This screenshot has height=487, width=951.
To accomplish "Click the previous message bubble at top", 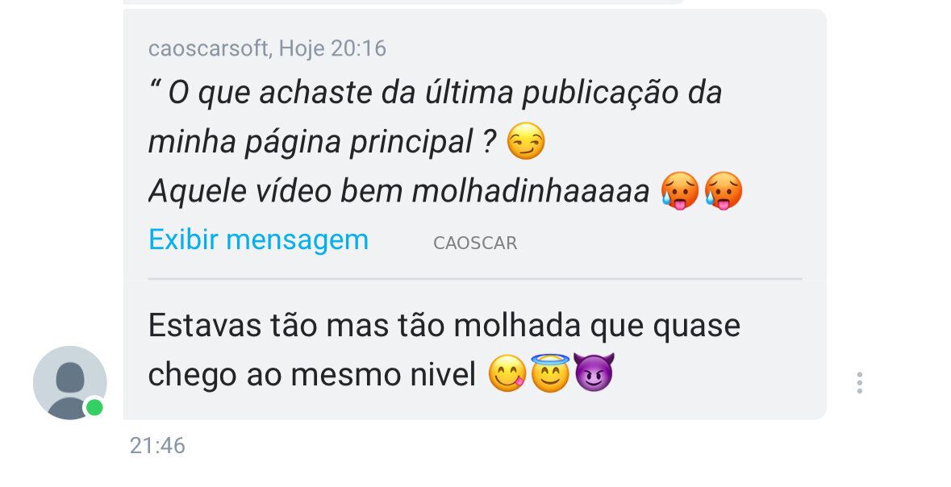I will 404,2.
